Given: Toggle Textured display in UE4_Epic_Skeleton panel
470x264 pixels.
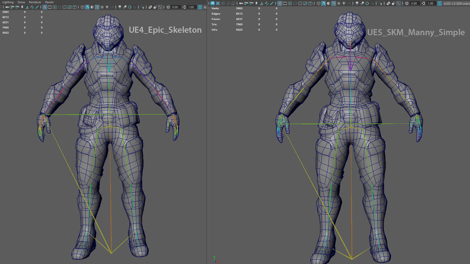Looking at the screenshot, I should click(x=102, y=7).
